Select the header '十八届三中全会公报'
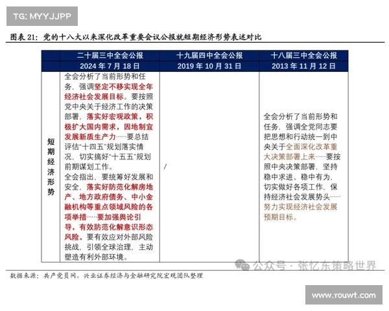 pos(303,55)
